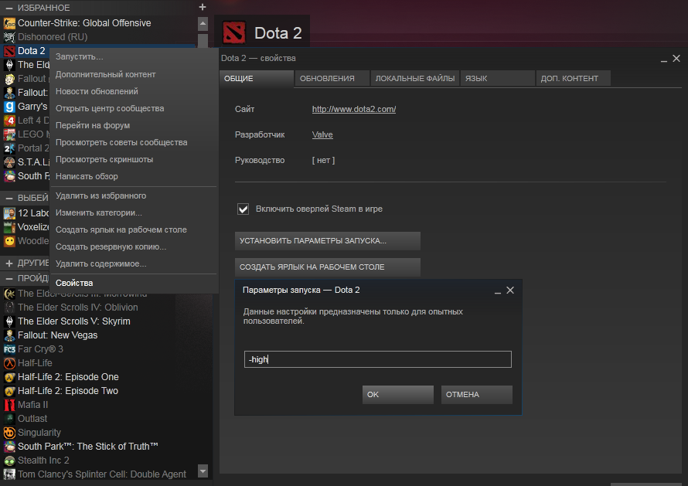688x486 pixels.
Task: Click the plus button beside ИЗБРАННОЕ
Action: [203, 7]
